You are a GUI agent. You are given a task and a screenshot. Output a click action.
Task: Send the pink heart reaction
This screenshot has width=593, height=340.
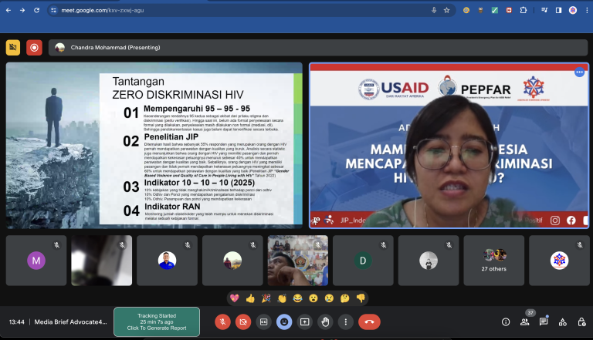pos(234,298)
